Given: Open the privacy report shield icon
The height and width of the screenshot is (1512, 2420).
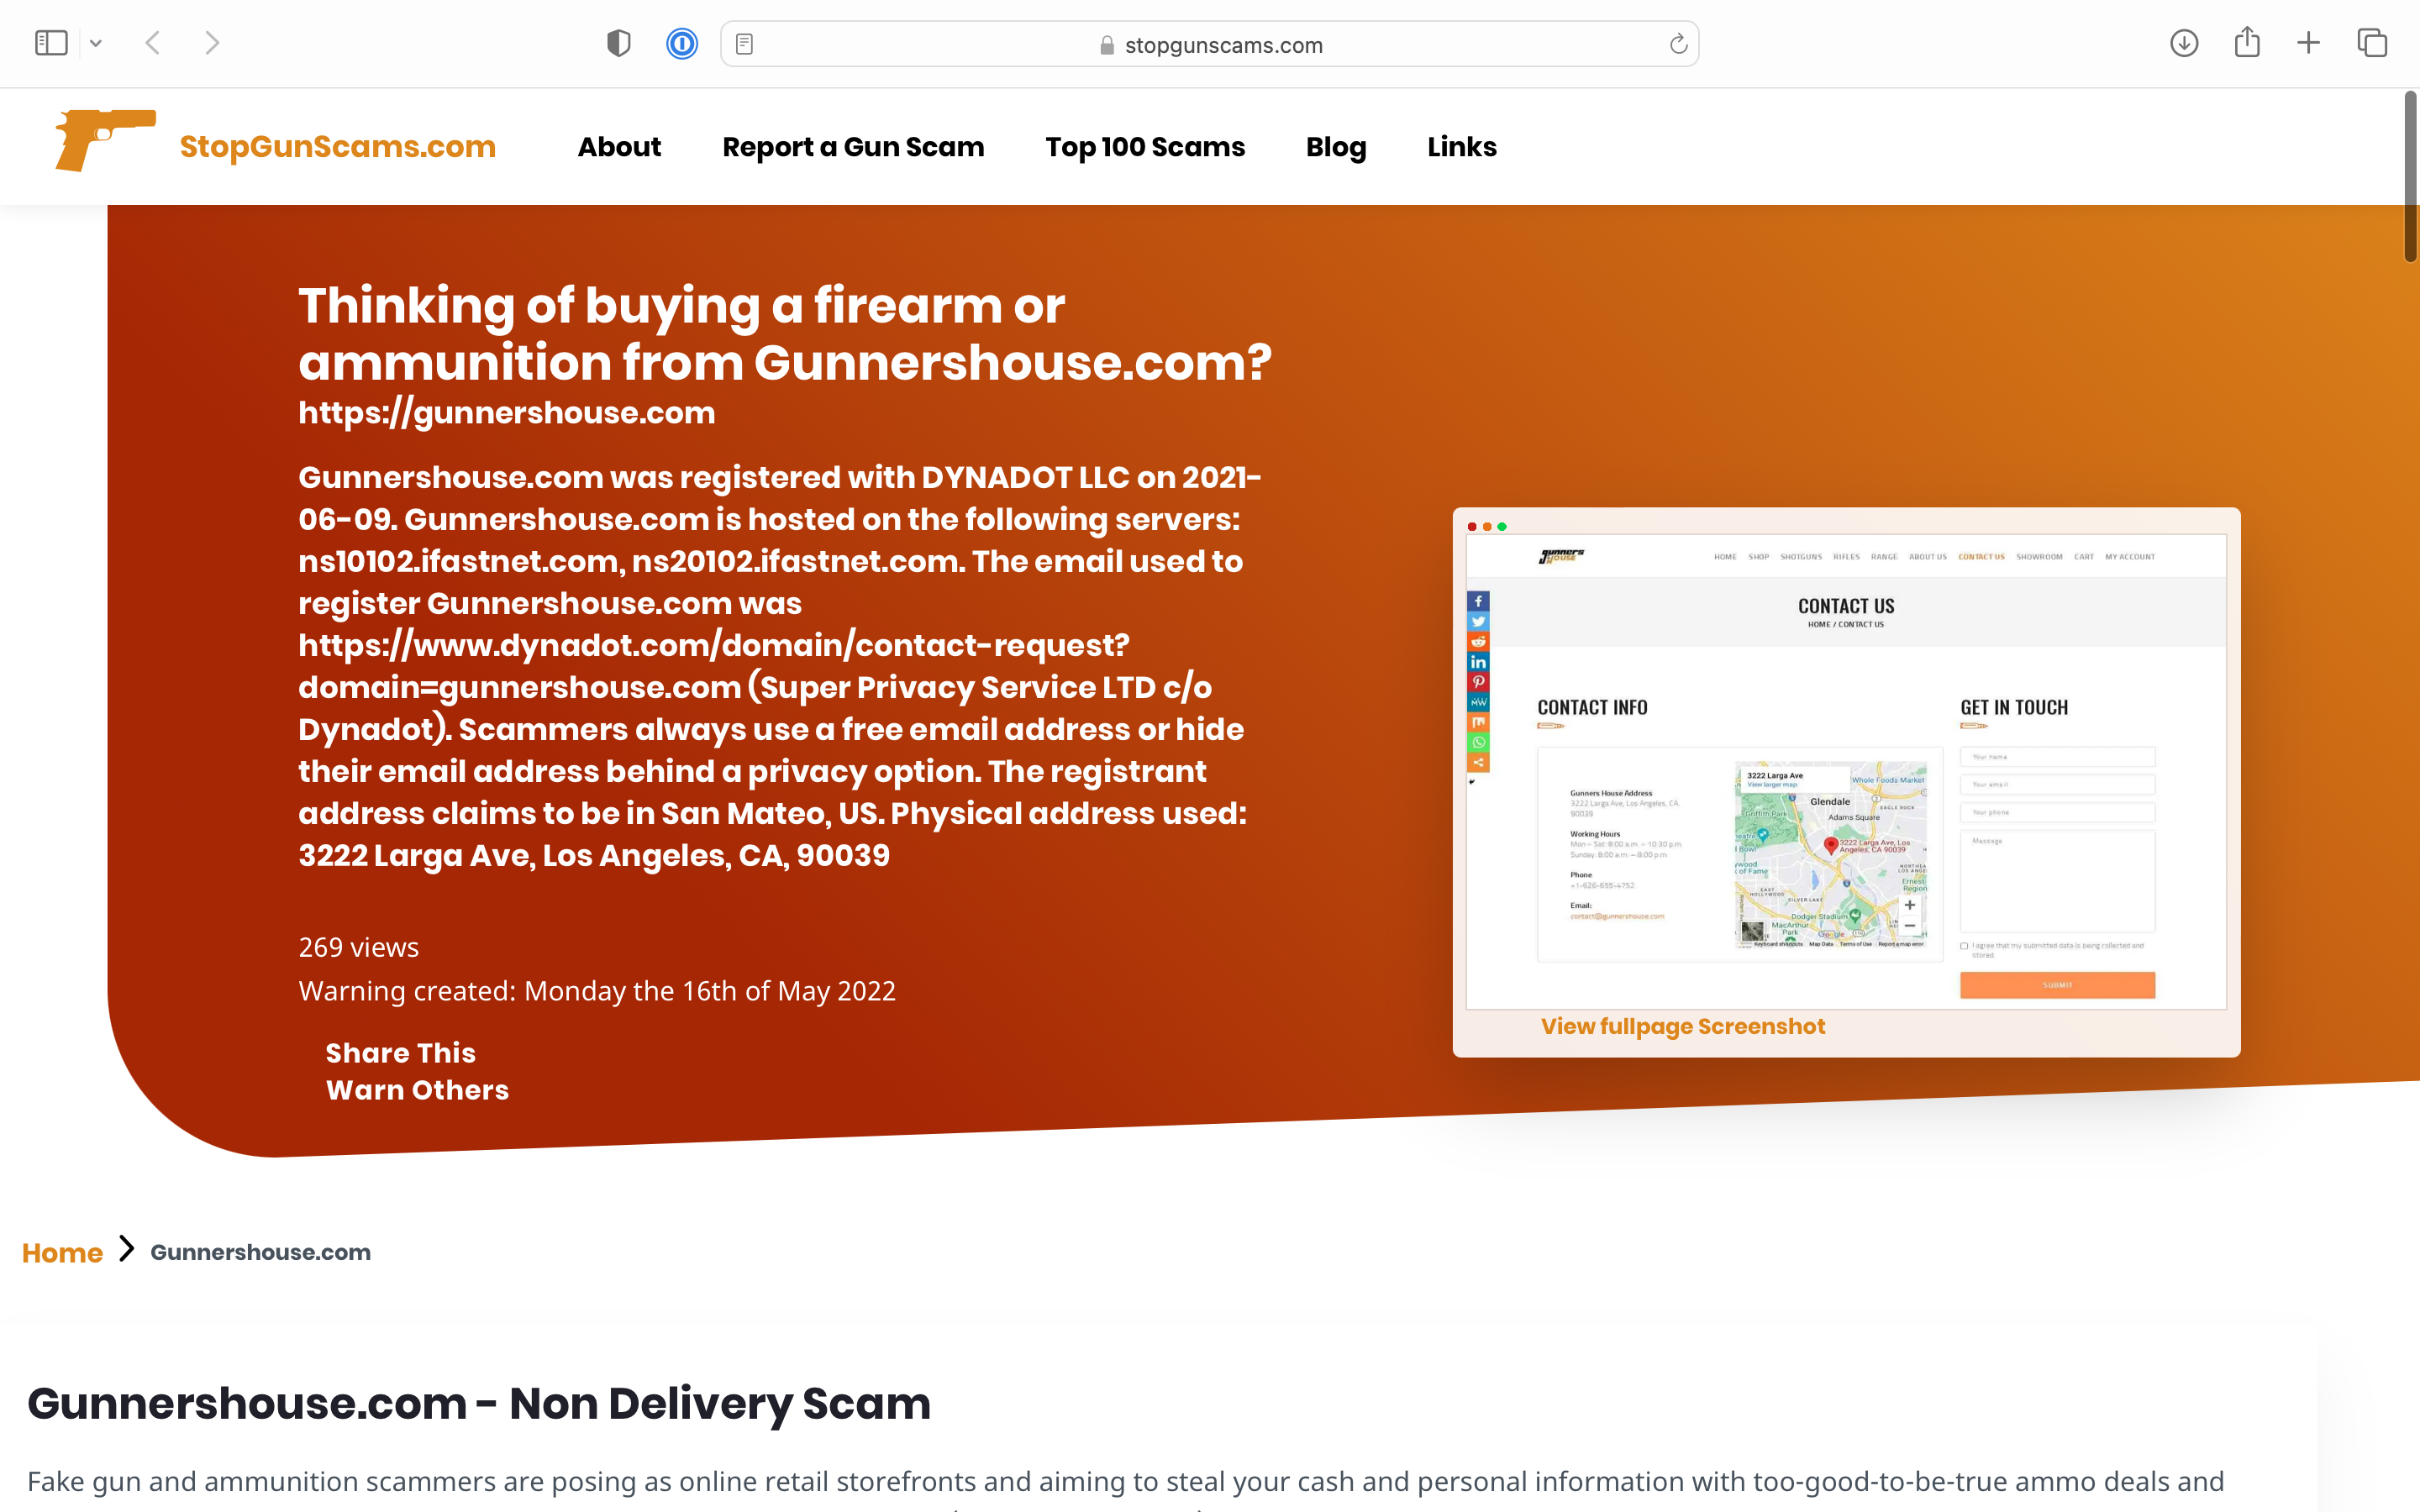Looking at the screenshot, I should (x=619, y=43).
